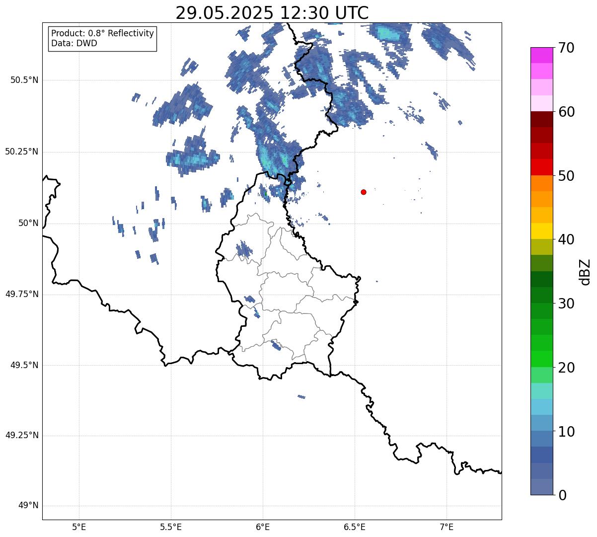
Task: Click the colorbar tick label '50'
Action: (x=566, y=176)
